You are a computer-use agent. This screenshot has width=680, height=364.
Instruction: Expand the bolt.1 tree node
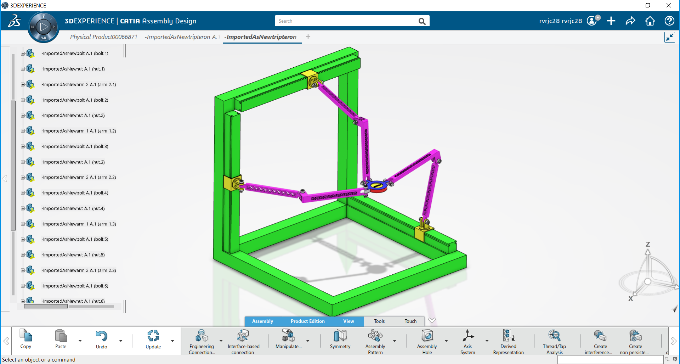click(x=23, y=54)
